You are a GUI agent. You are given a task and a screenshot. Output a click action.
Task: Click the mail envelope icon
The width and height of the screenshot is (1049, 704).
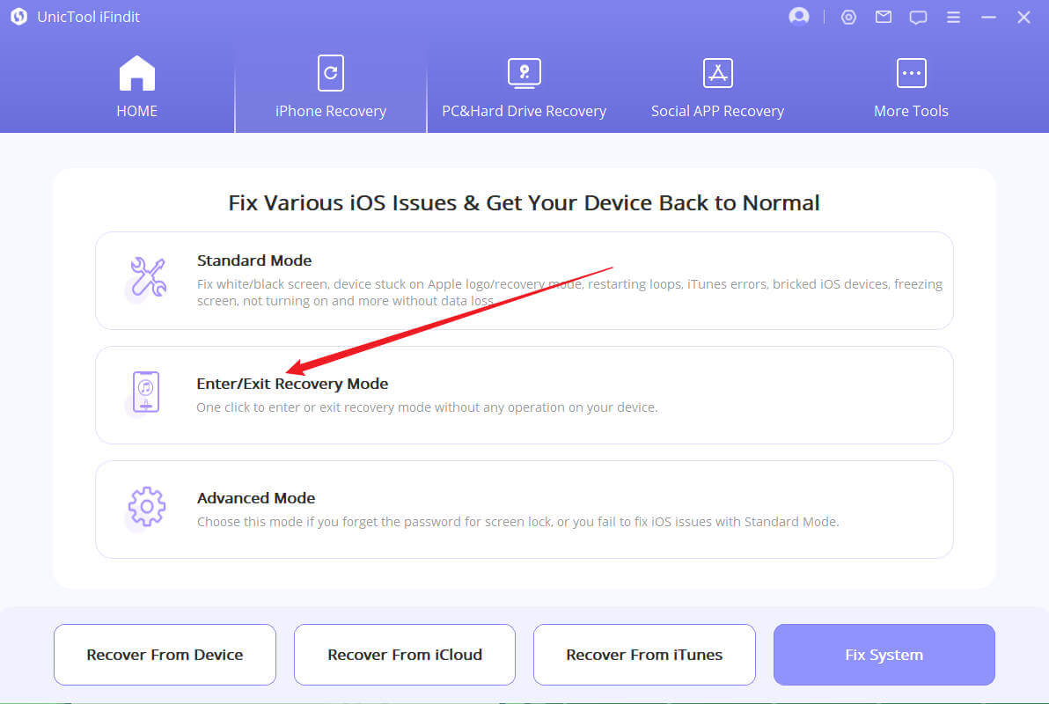883,17
